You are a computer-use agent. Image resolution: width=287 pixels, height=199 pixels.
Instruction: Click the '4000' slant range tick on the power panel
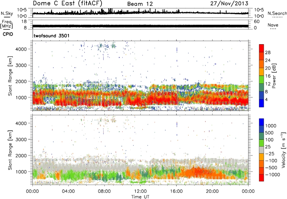pos(21,49)
